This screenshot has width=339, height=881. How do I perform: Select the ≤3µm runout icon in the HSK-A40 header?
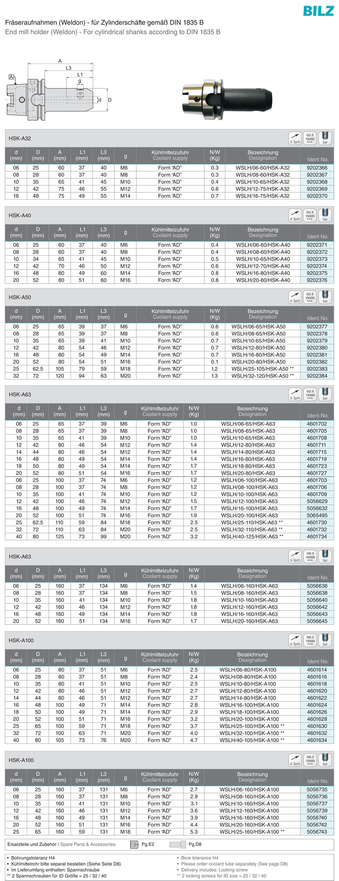(295, 216)
